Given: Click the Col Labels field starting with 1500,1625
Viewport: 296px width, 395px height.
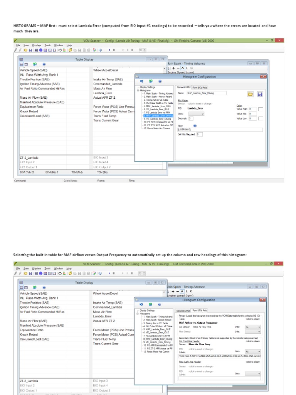Looking at the screenshot, I should (x=220, y=356).
